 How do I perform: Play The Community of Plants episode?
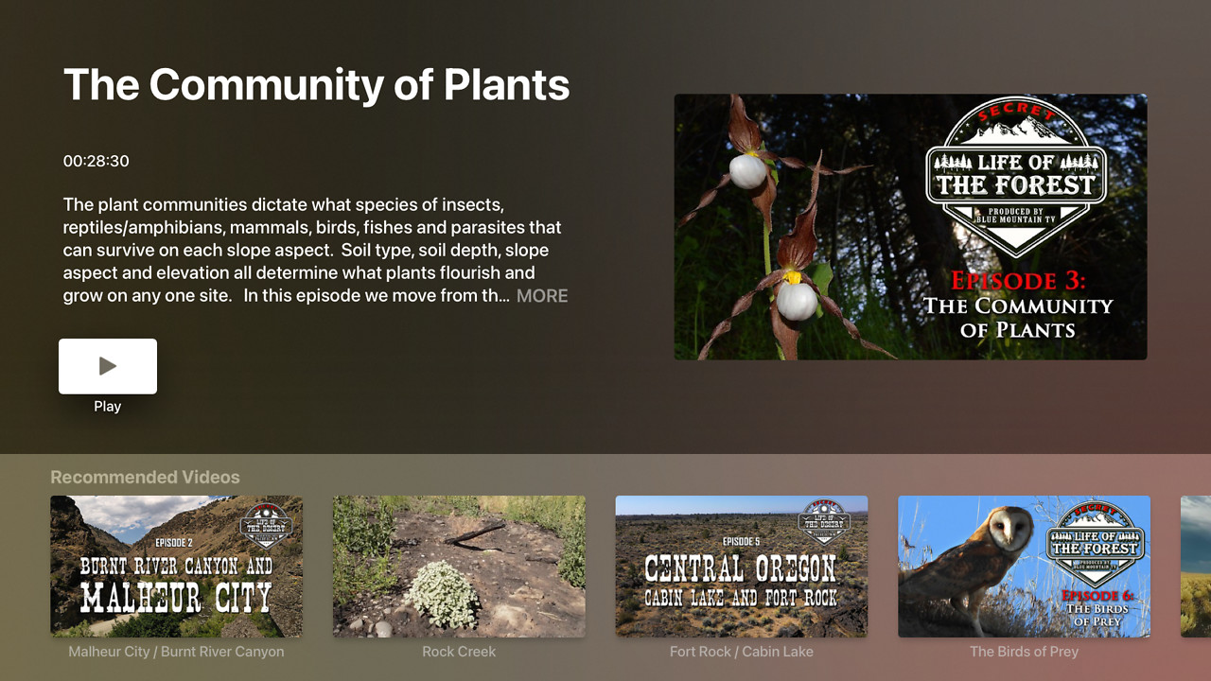tap(108, 366)
